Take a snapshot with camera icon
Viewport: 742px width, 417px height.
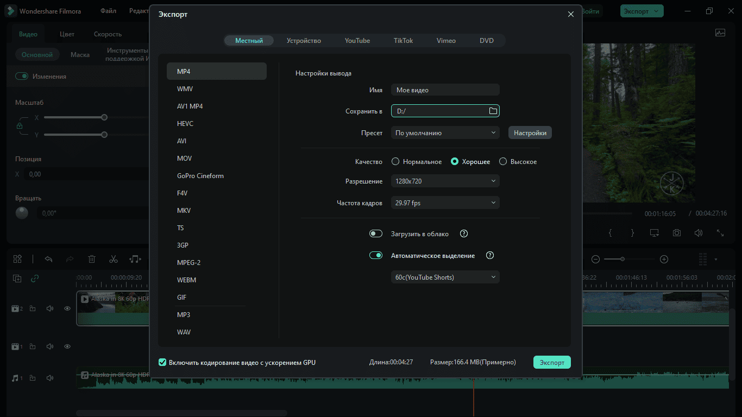677,232
